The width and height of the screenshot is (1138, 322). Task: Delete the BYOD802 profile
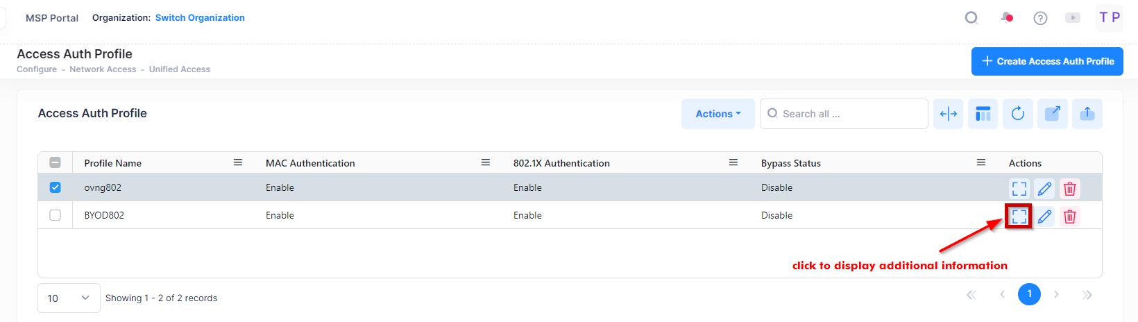1070,217
